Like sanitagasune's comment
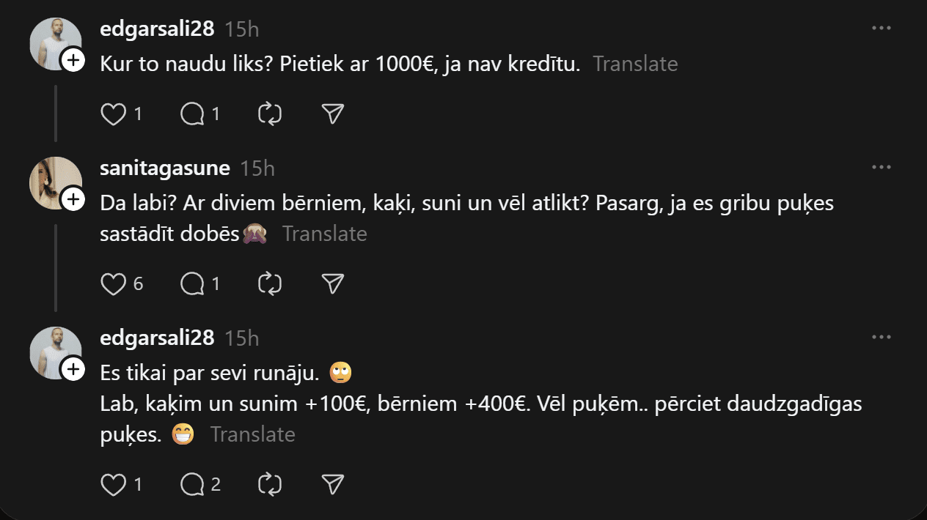The width and height of the screenshot is (927, 520). click(113, 284)
